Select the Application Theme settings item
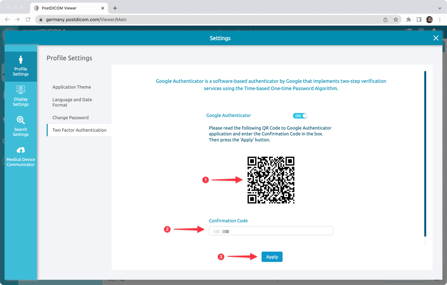Image resolution: width=447 pixels, height=285 pixels. 72,87
